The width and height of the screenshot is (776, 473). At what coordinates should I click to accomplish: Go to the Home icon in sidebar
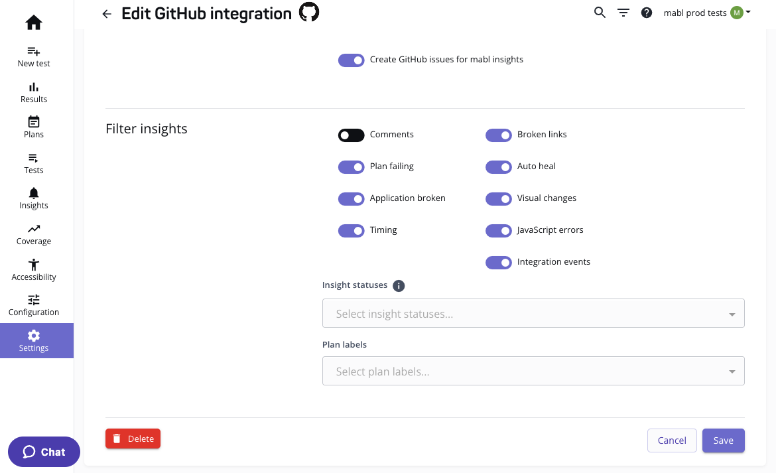pos(34,23)
